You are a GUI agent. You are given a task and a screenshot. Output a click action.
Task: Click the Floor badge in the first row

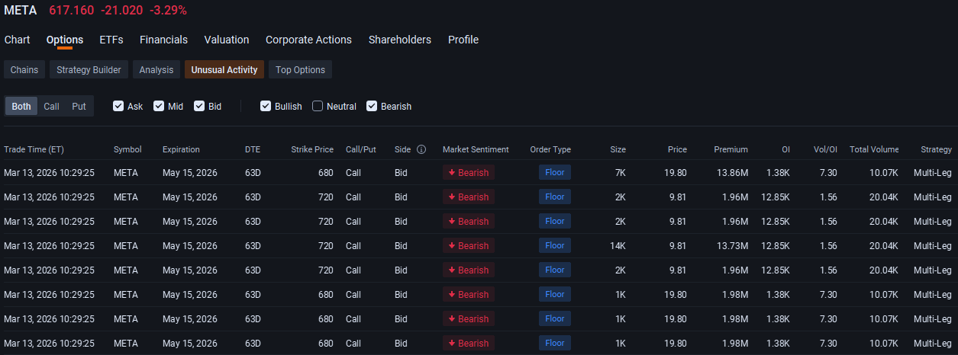click(x=555, y=172)
